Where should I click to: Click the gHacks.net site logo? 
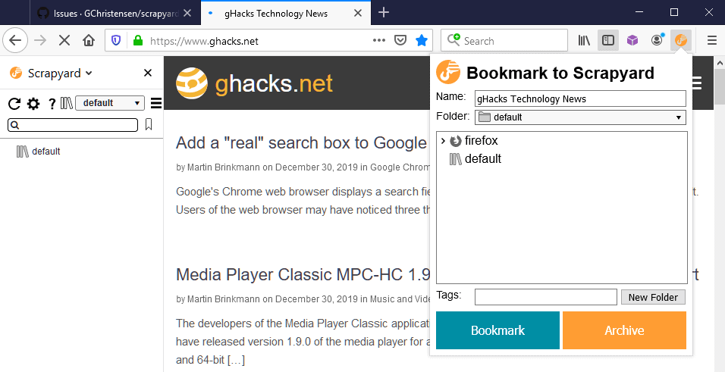(254, 83)
